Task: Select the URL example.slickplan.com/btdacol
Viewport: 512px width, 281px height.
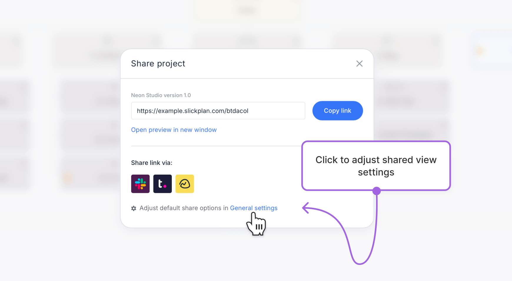Action: (x=192, y=111)
